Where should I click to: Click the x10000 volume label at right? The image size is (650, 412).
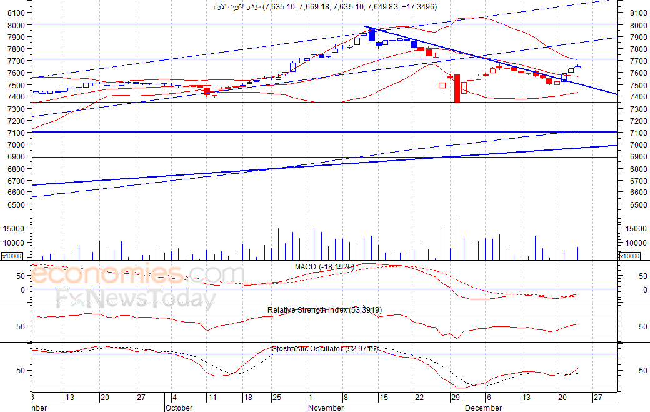pyautogui.click(x=629, y=256)
